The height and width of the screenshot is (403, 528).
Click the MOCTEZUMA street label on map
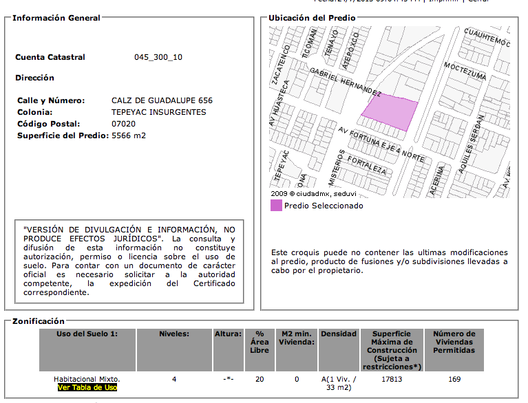tap(465, 71)
